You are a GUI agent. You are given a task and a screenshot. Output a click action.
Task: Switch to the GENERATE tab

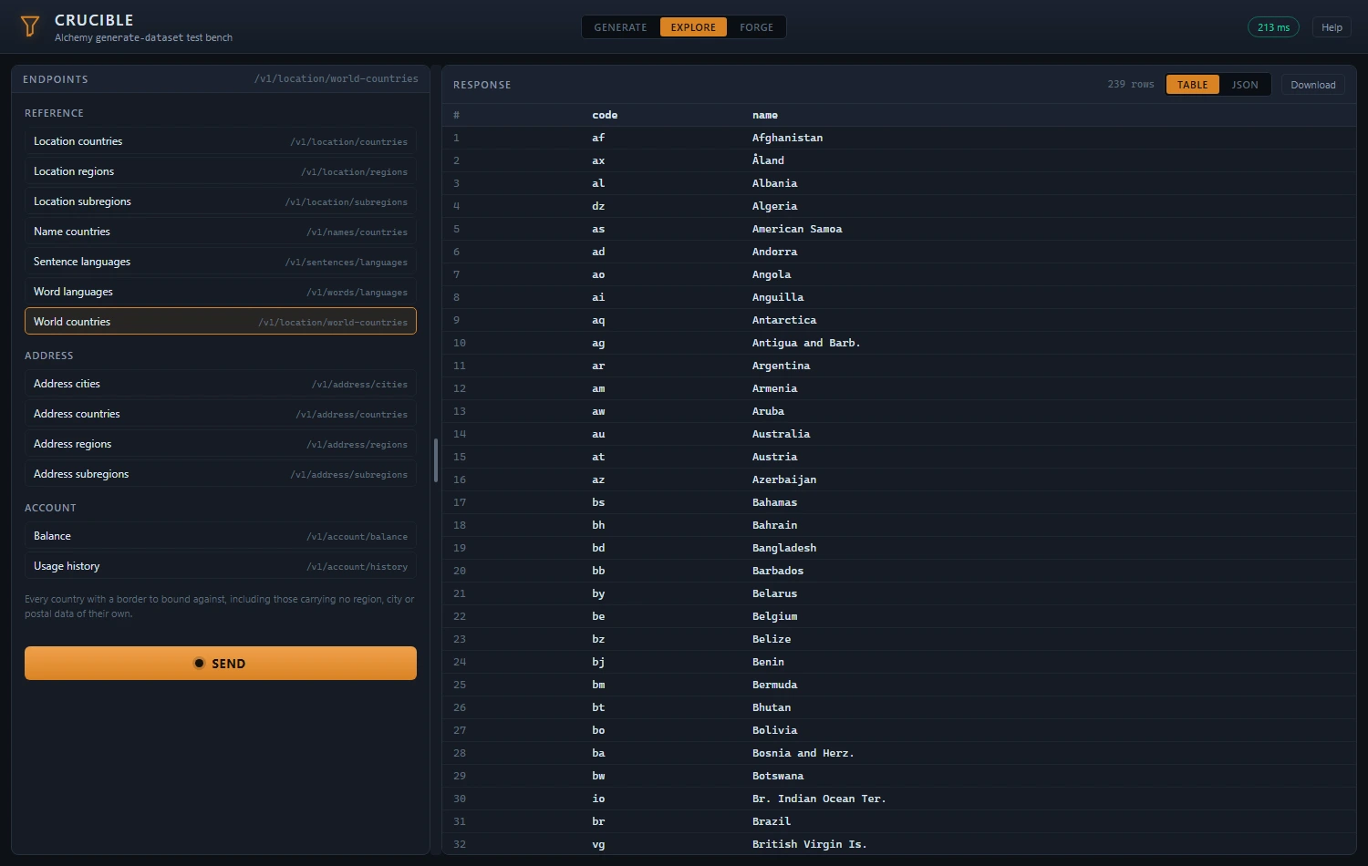pyautogui.click(x=620, y=27)
